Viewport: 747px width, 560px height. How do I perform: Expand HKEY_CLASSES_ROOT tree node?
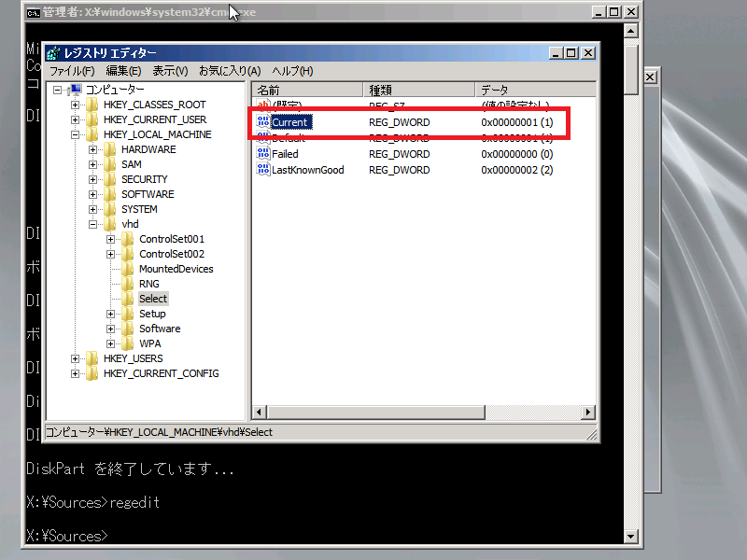[x=75, y=105]
